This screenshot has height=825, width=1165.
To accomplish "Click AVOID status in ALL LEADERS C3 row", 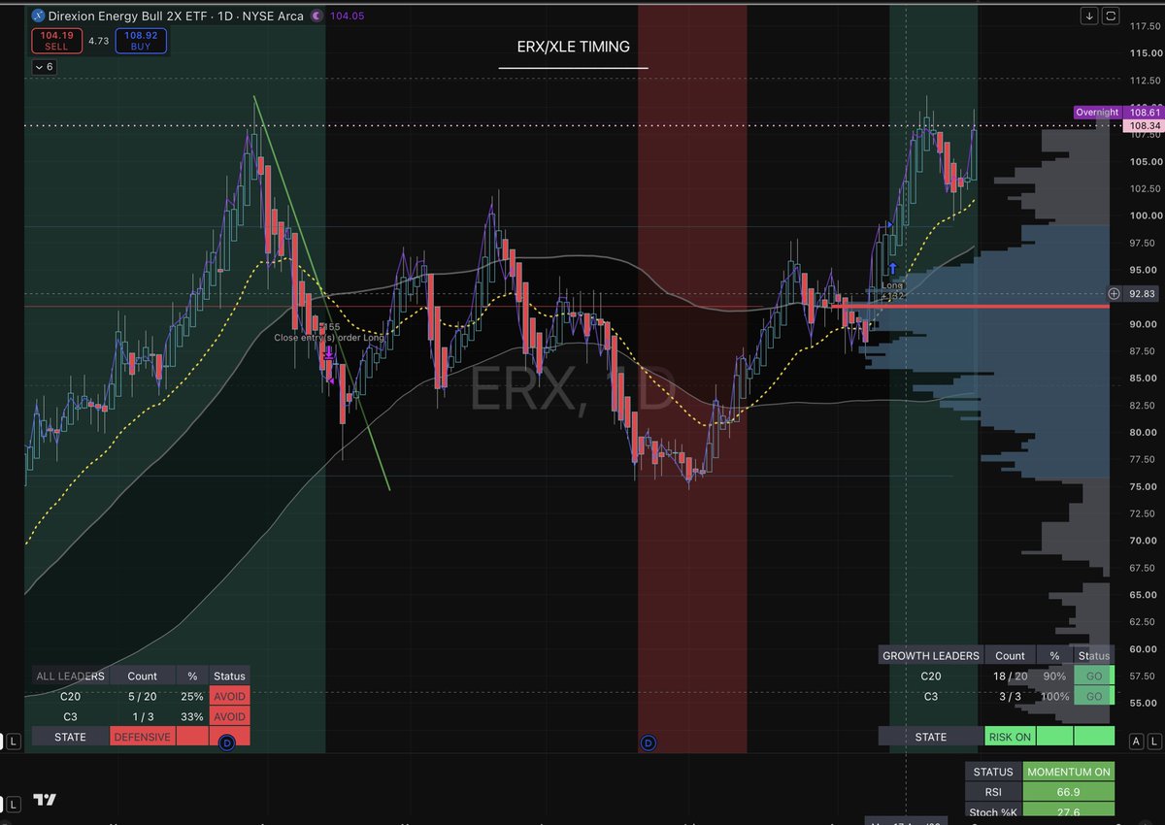I will click(230, 716).
